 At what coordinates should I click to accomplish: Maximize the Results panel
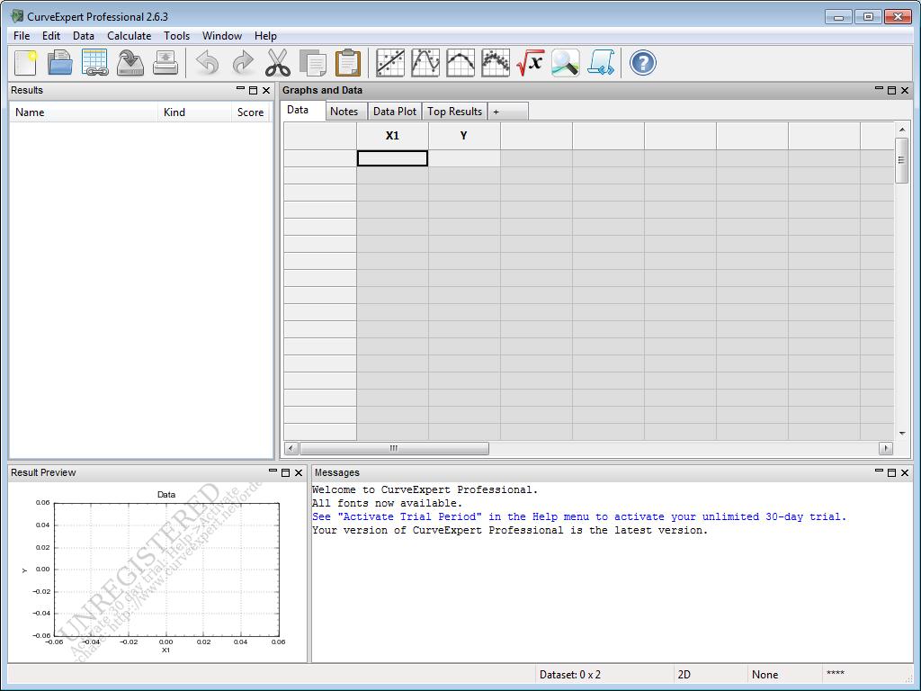[253, 91]
